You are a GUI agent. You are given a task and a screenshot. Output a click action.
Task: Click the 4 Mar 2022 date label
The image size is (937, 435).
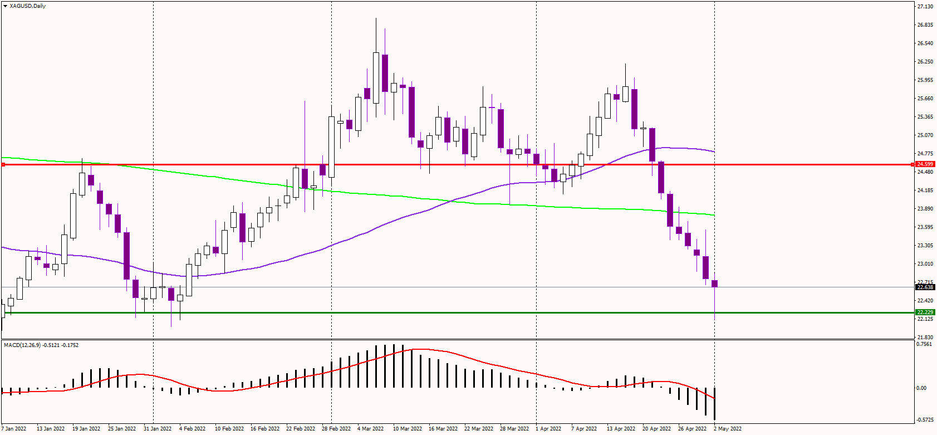click(x=371, y=429)
